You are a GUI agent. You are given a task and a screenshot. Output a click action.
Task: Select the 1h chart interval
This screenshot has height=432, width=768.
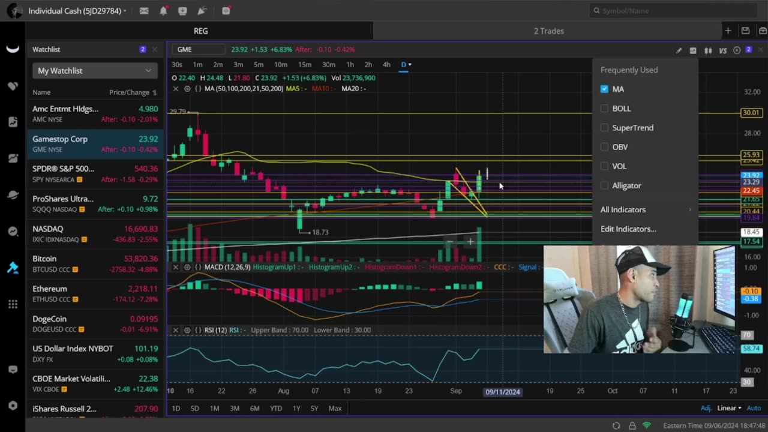coord(350,64)
